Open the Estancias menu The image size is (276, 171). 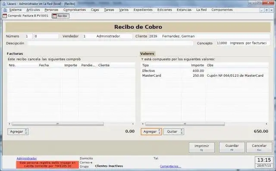[x=184, y=10]
